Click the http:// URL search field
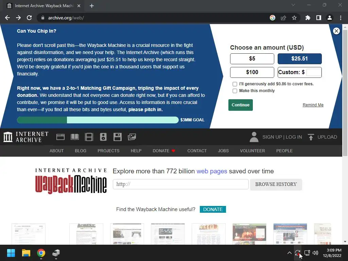This screenshot has height=261, width=348. coord(181,184)
